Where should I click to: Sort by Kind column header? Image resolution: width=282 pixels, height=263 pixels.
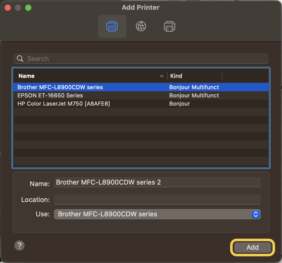[x=176, y=76]
